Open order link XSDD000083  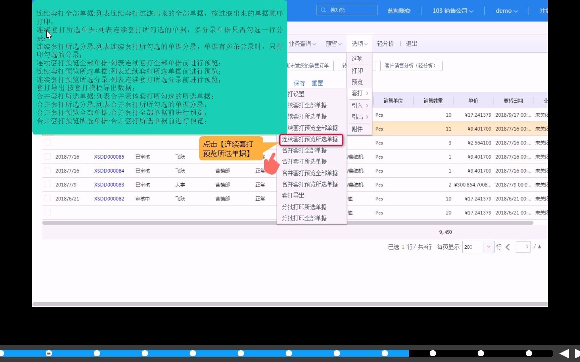click(109, 185)
